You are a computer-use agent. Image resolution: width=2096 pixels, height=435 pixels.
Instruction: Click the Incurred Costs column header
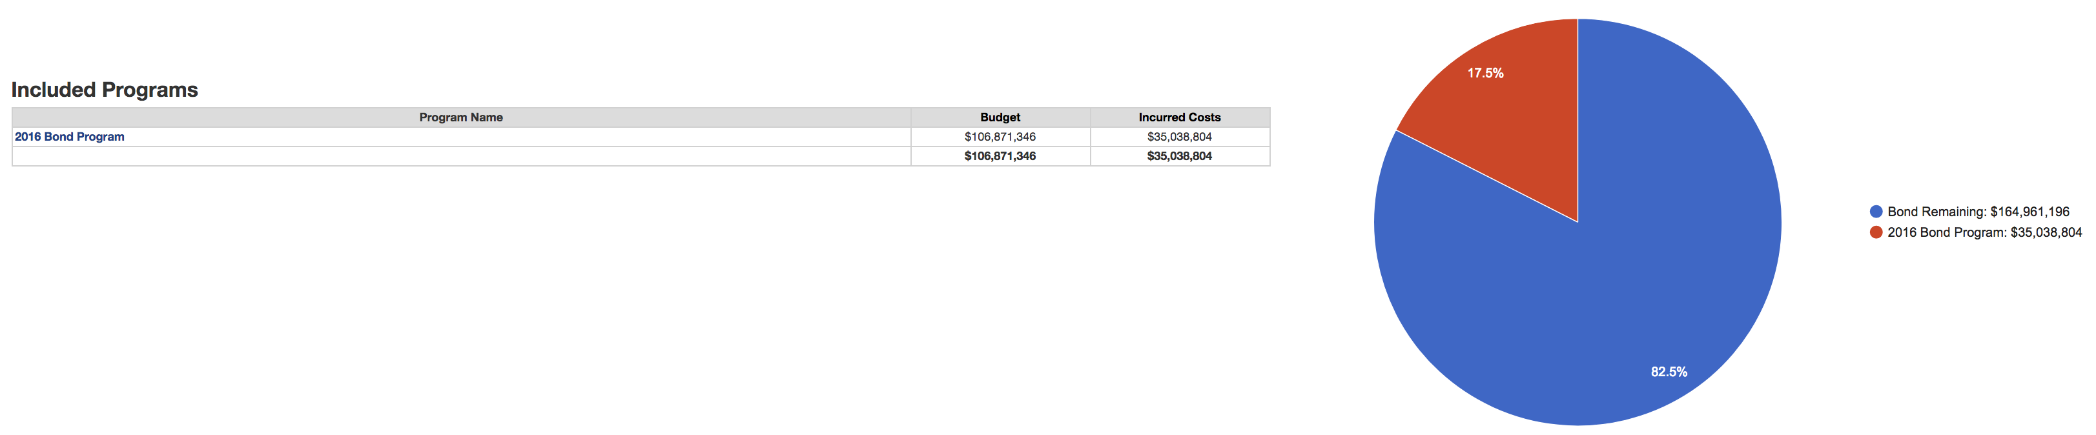point(1180,117)
